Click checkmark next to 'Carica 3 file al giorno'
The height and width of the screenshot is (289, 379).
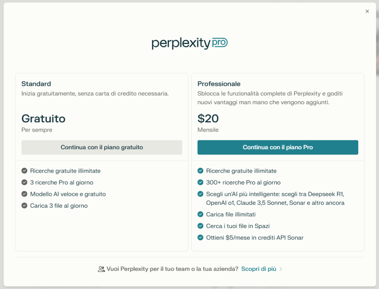pos(24,205)
